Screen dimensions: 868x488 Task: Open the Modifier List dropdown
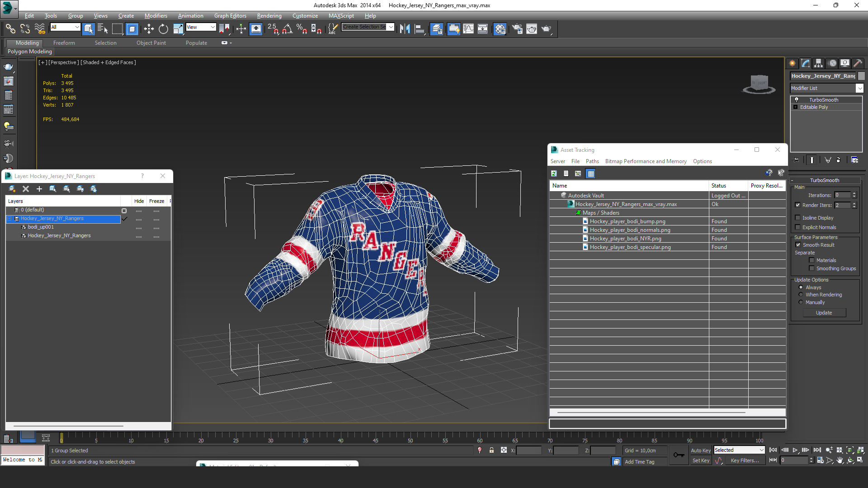point(859,89)
